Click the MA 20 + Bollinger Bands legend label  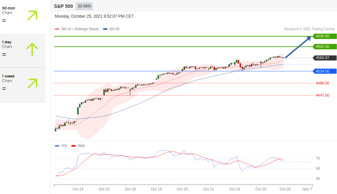(x=80, y=29)
